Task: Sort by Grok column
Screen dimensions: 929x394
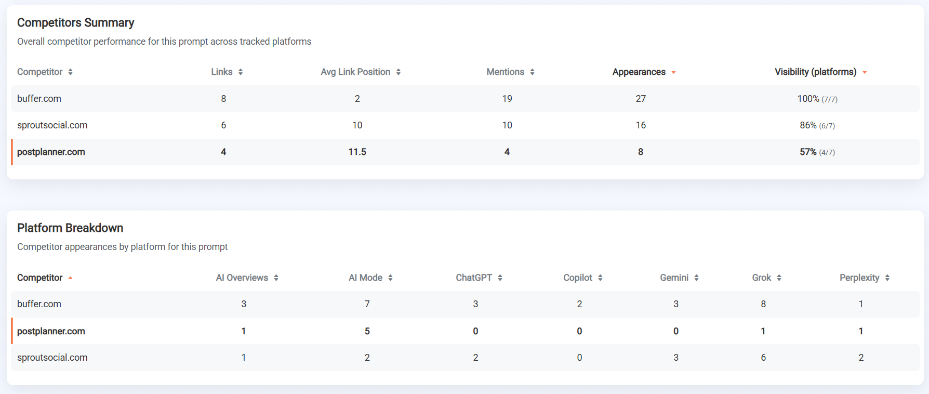Action: click(x=766, y=278)
